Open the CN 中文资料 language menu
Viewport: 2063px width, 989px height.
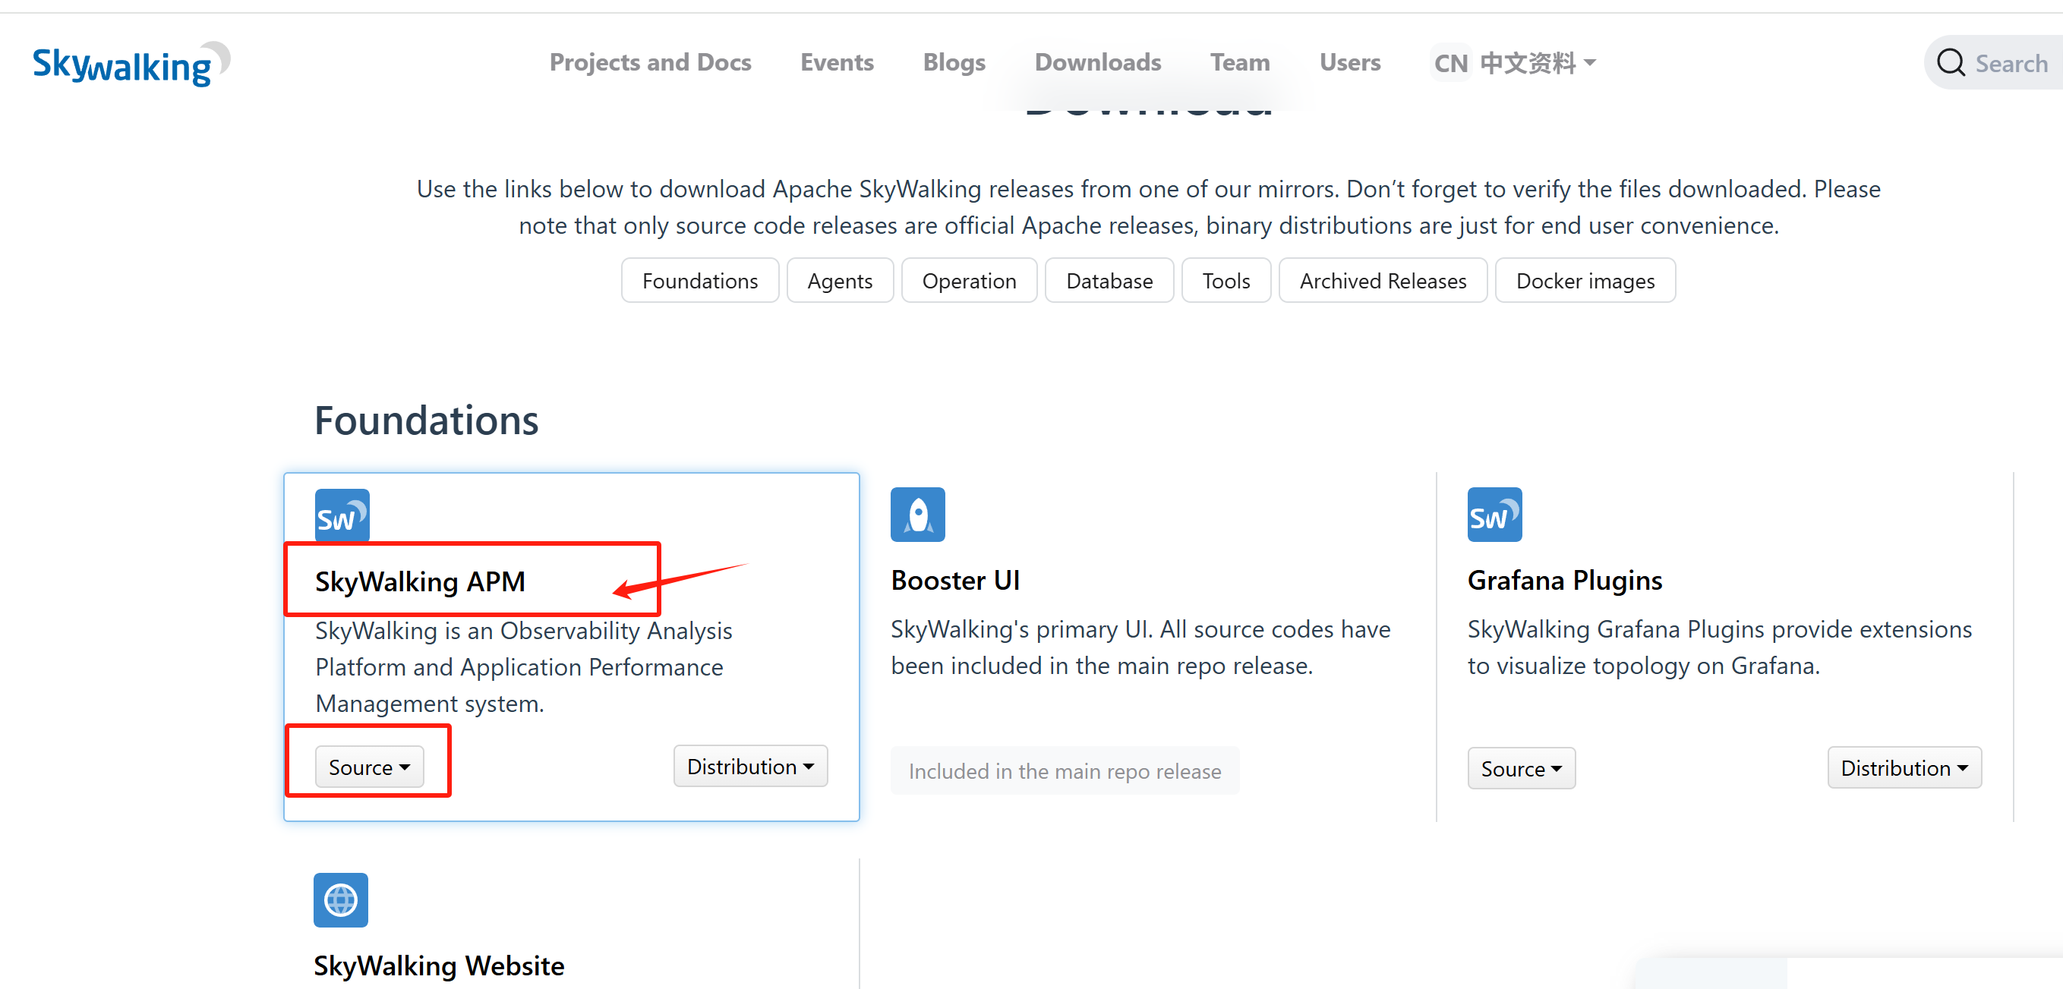[1513, 62]
